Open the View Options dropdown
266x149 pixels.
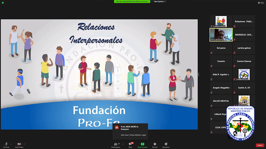pos(160,1)
